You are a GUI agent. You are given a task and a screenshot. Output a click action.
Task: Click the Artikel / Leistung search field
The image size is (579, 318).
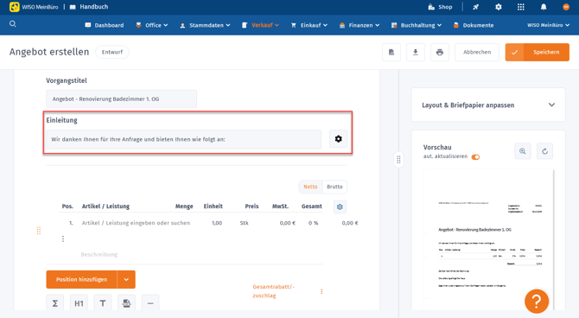pos(137,223)
